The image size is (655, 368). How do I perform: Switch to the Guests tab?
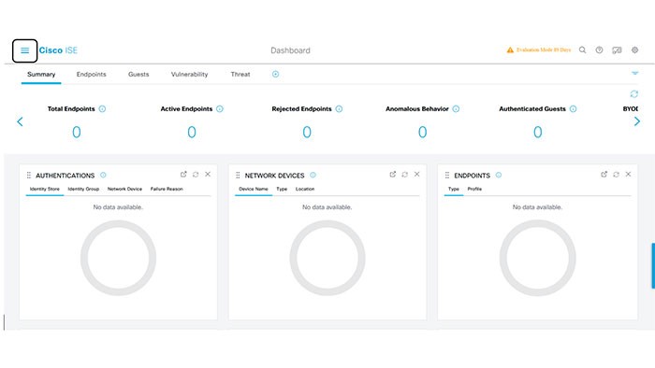[138, 74]
